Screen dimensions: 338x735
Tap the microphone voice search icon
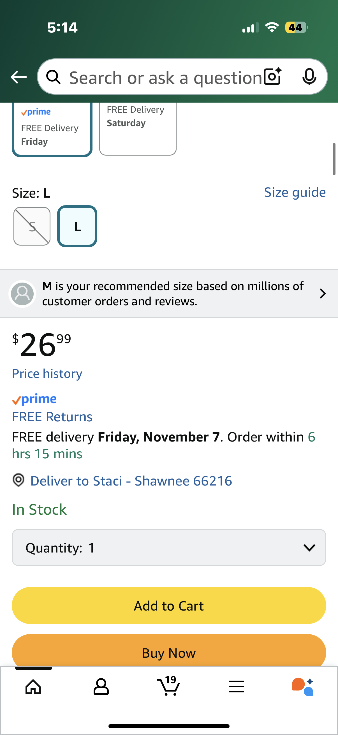click(309, 77)
